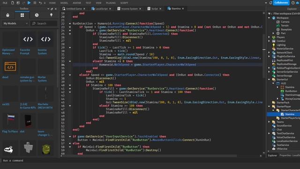300x169 pixels.
Task: Expand the ServerScriptService node
Action: tap(269, 72)
